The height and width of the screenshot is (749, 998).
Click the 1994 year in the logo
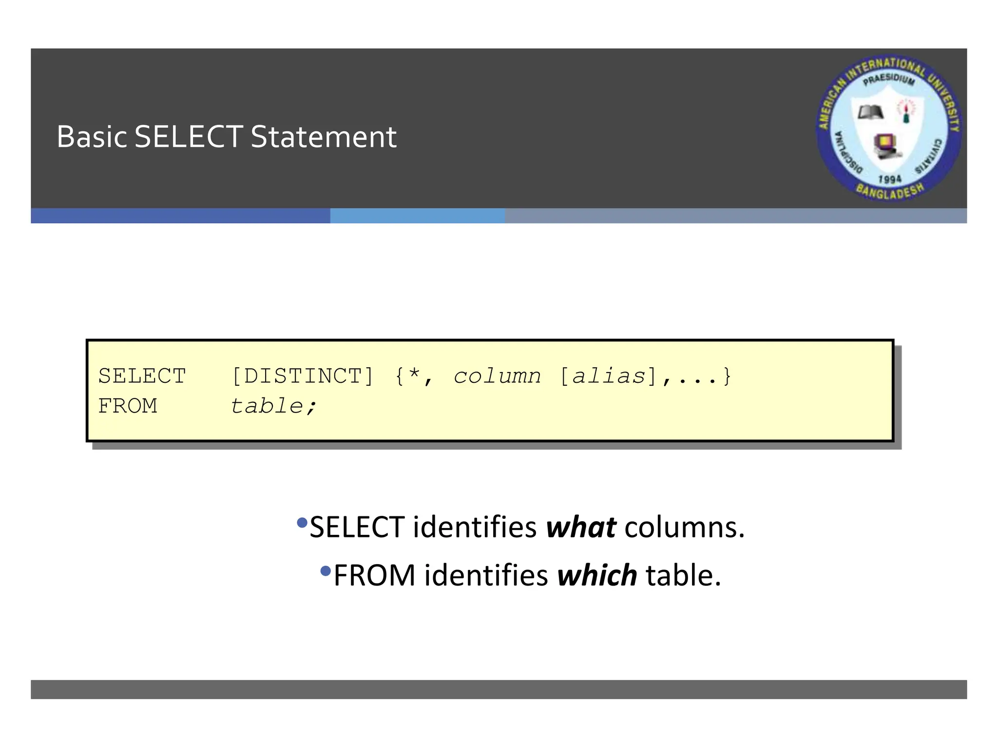click(x=890, y=179)
